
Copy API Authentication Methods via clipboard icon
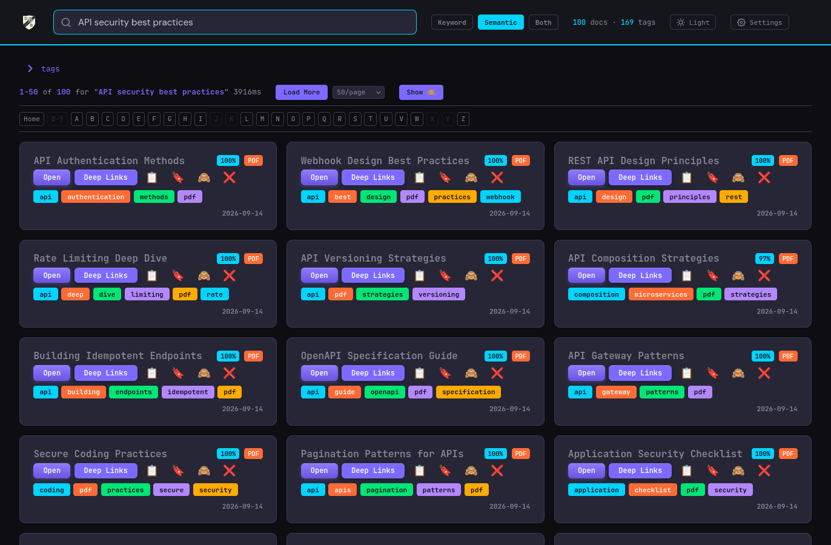152,177
